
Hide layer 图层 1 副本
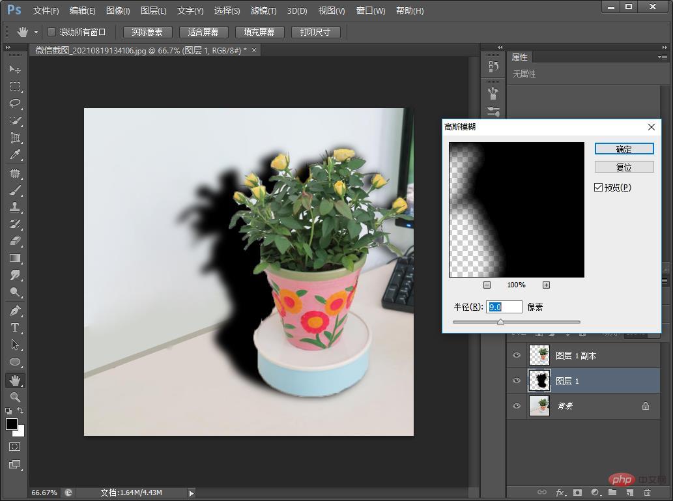point(517,355)
